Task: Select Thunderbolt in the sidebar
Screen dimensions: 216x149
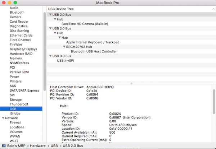Action: 19,104
